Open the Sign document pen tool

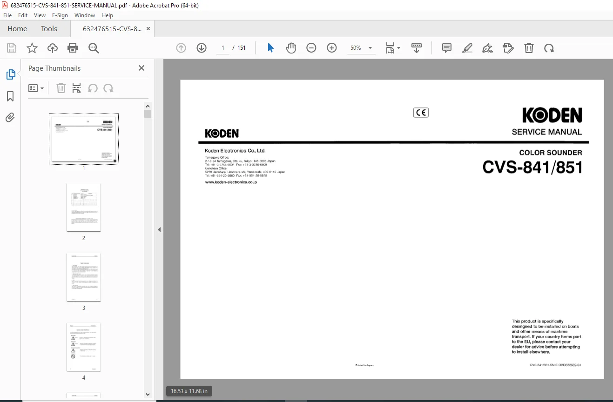click(x=487, y=48)
